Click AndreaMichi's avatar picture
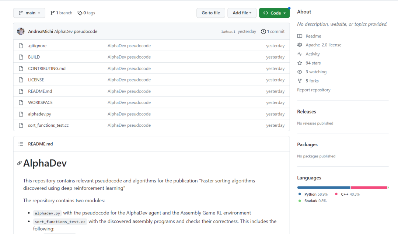The height and width of the screenshot is (234, 398). (x=21, y=31)
